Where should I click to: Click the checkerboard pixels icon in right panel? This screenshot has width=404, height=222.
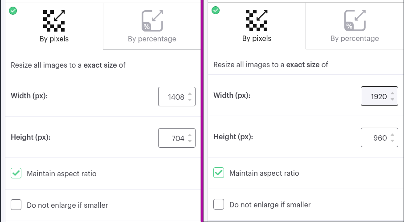click(257, 20)
